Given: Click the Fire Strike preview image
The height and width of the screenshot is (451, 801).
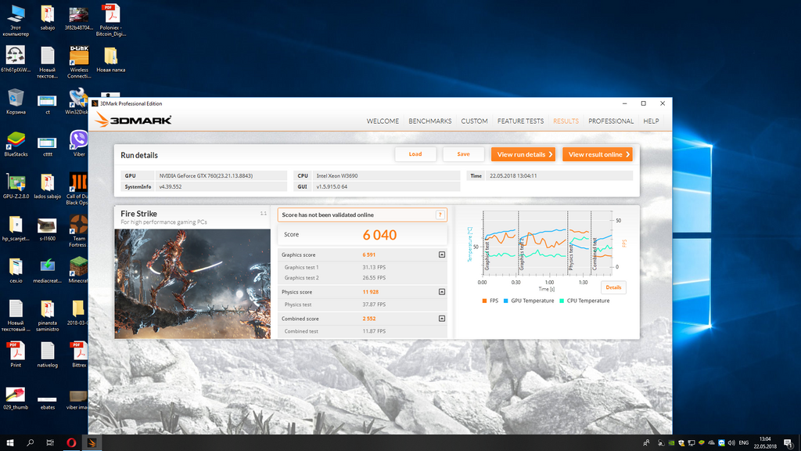Looking at the screenshot, I should coord(192,283).
